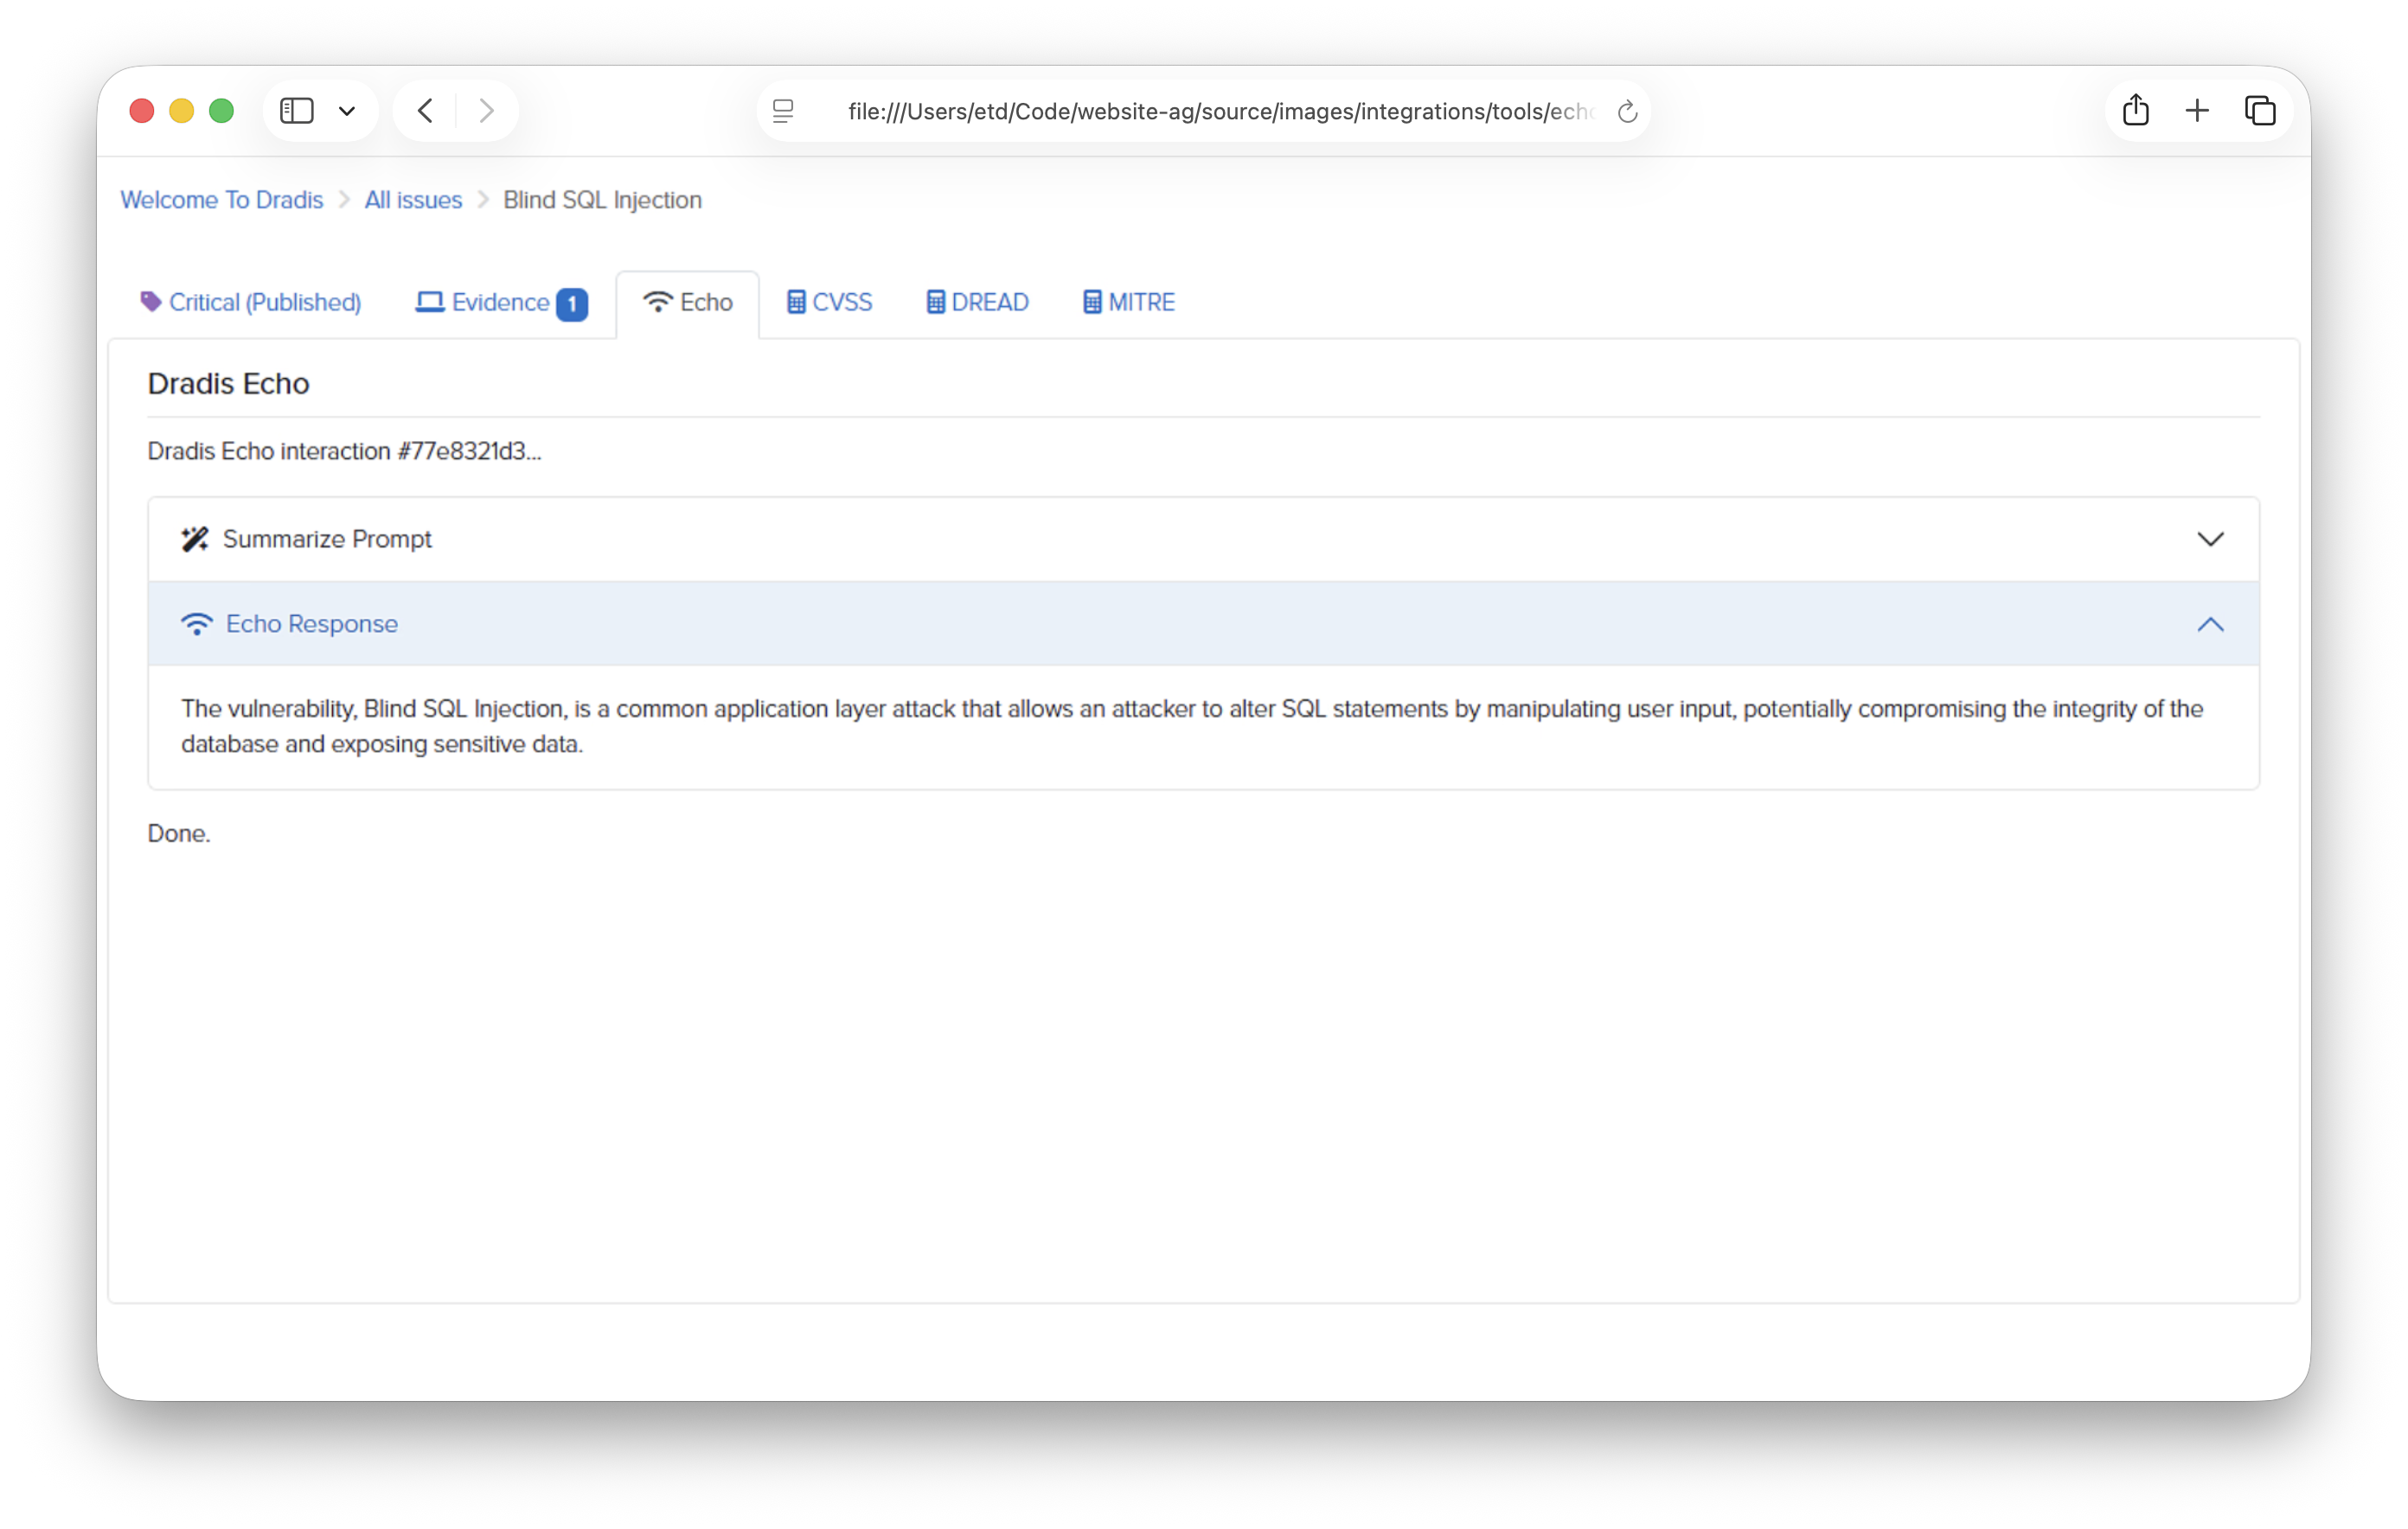Click inside the browser address bar
The image size is (2408, 1529).
1200,112
